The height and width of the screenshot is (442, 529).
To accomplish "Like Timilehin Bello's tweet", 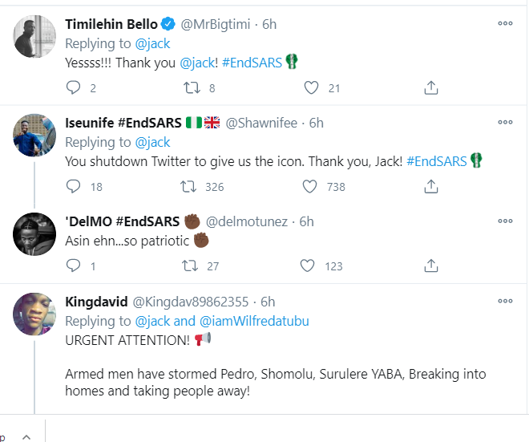I will coord(310,87).
